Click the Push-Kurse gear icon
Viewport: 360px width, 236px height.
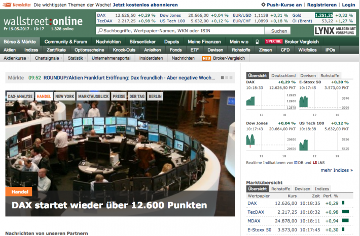(263, 5)
